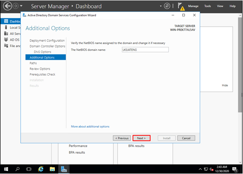243x174 pixels.
Task: Open File Explorer from taskbar
Action: click(52, 169)
